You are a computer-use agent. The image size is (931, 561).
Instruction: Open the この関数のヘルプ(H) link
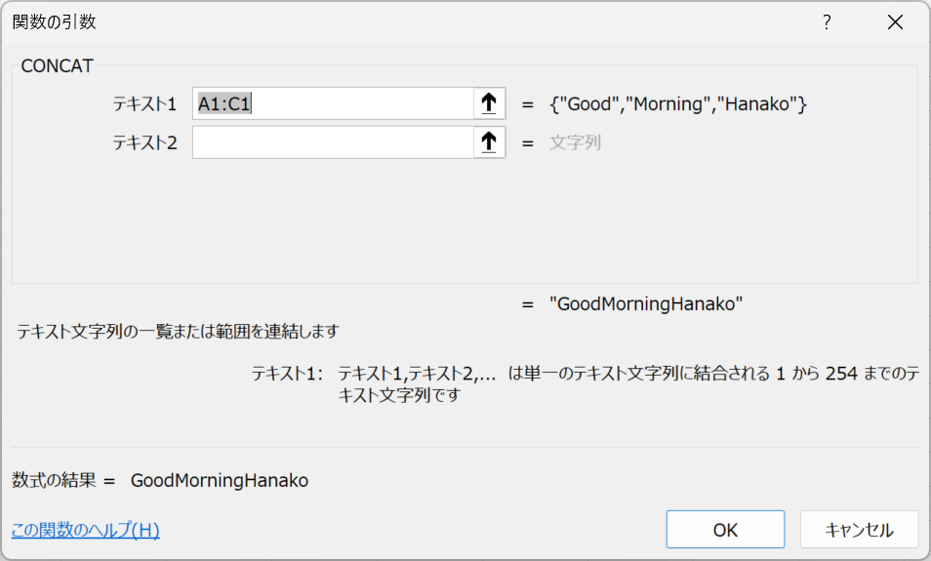pyautogui.click(x=86, y=530)
